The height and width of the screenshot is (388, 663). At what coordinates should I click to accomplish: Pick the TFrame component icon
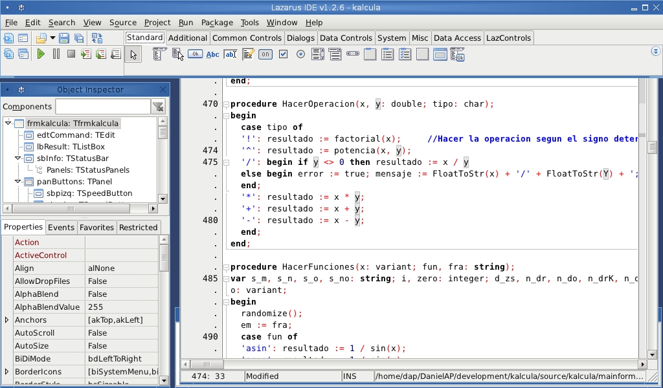pyautogui.click(x=440, y=54)
